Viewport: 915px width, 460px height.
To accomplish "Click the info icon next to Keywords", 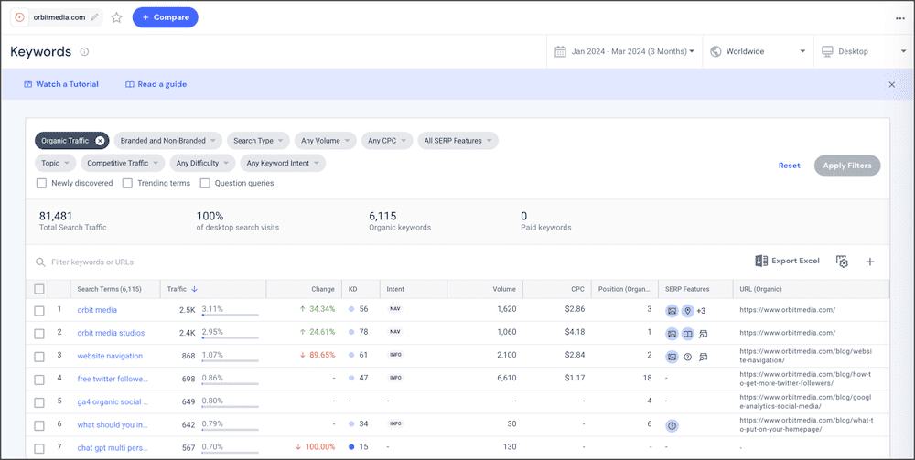I will [84, 52].
